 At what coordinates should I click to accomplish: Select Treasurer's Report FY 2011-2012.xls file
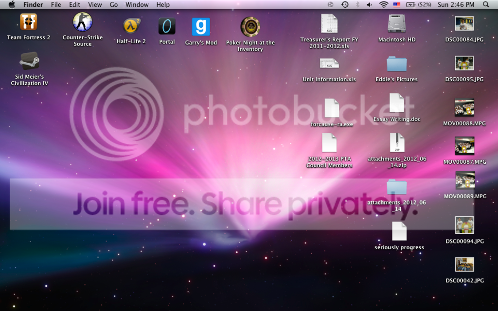coord(329,23)
